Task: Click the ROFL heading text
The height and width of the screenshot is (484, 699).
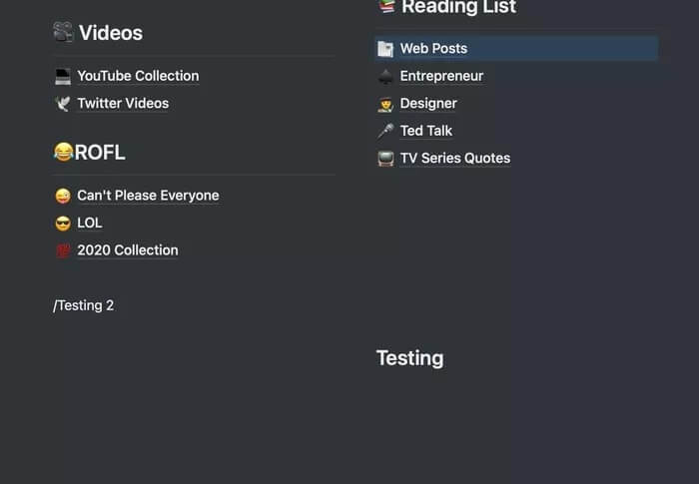Action: 100,153
